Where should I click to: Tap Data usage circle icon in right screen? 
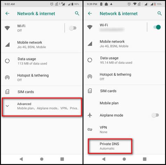(x=90, y=60)
